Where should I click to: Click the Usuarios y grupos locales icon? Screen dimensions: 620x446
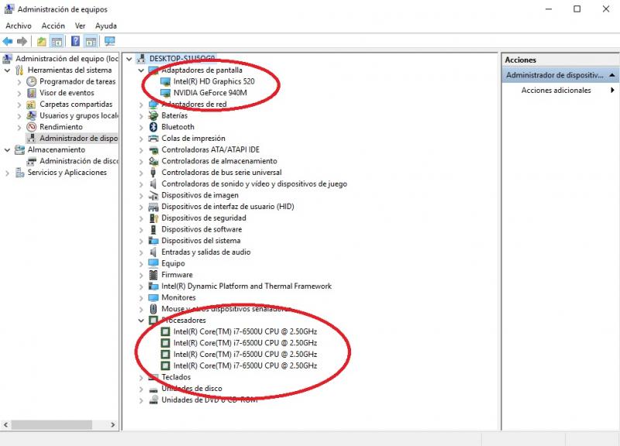pyautogui.click(x=32, y=115)
